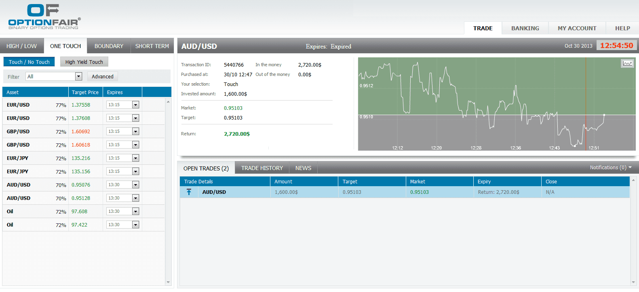Click the OptionFair logo
This screenshot has width=639, height=292.
44,17
